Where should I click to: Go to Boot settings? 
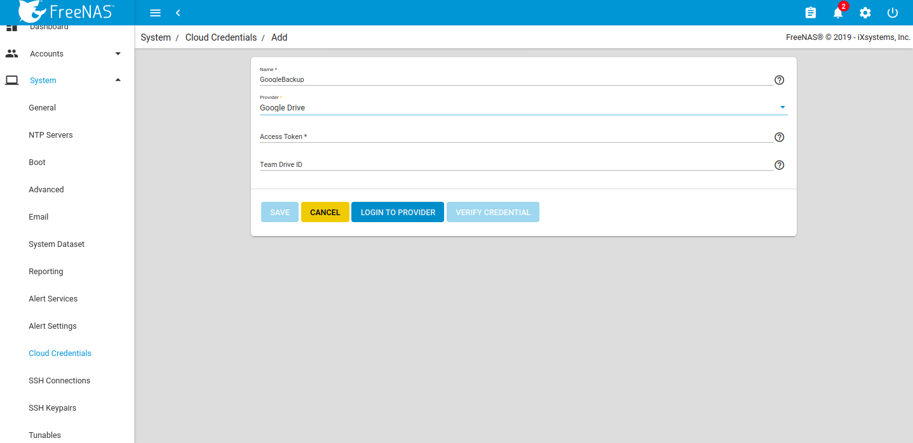click(37, 162)
